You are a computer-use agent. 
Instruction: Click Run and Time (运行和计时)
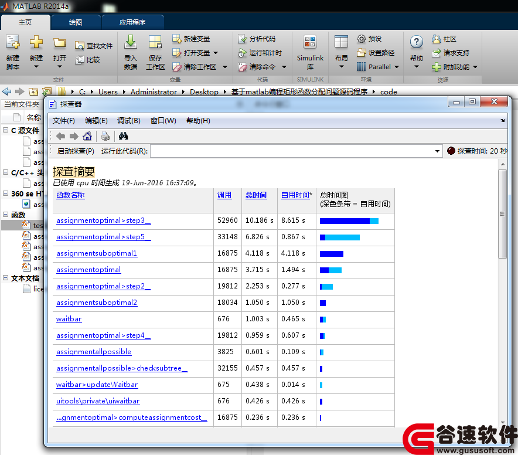[x=260, y=53]
